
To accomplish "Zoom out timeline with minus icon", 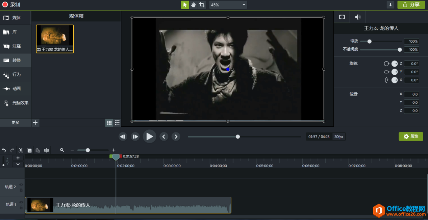I will click(72, 150).
